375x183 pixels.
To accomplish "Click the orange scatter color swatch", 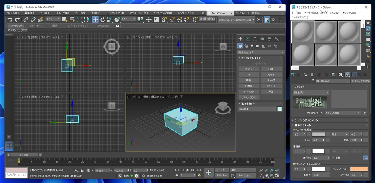I will (x=359, y=169).
